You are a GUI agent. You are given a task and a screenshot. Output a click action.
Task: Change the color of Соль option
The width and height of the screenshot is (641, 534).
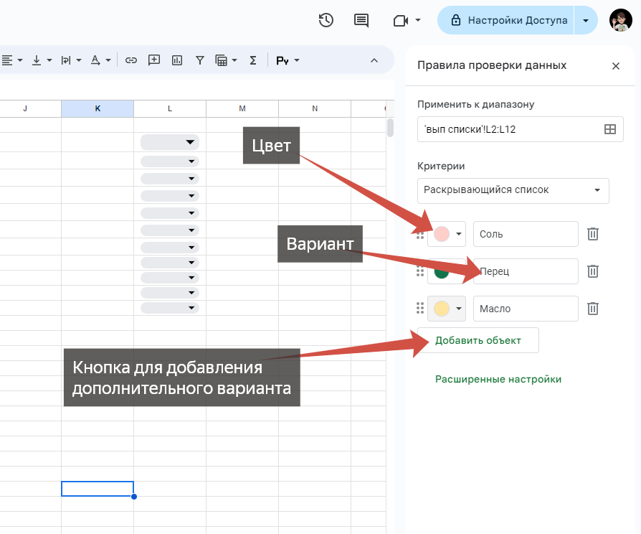click(x=447, y=234)
